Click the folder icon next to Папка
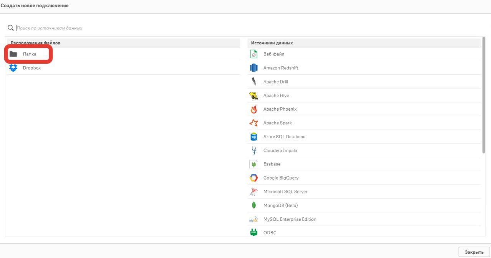The width and height of the screenshot is (491, 258). [x=13, y=54]
